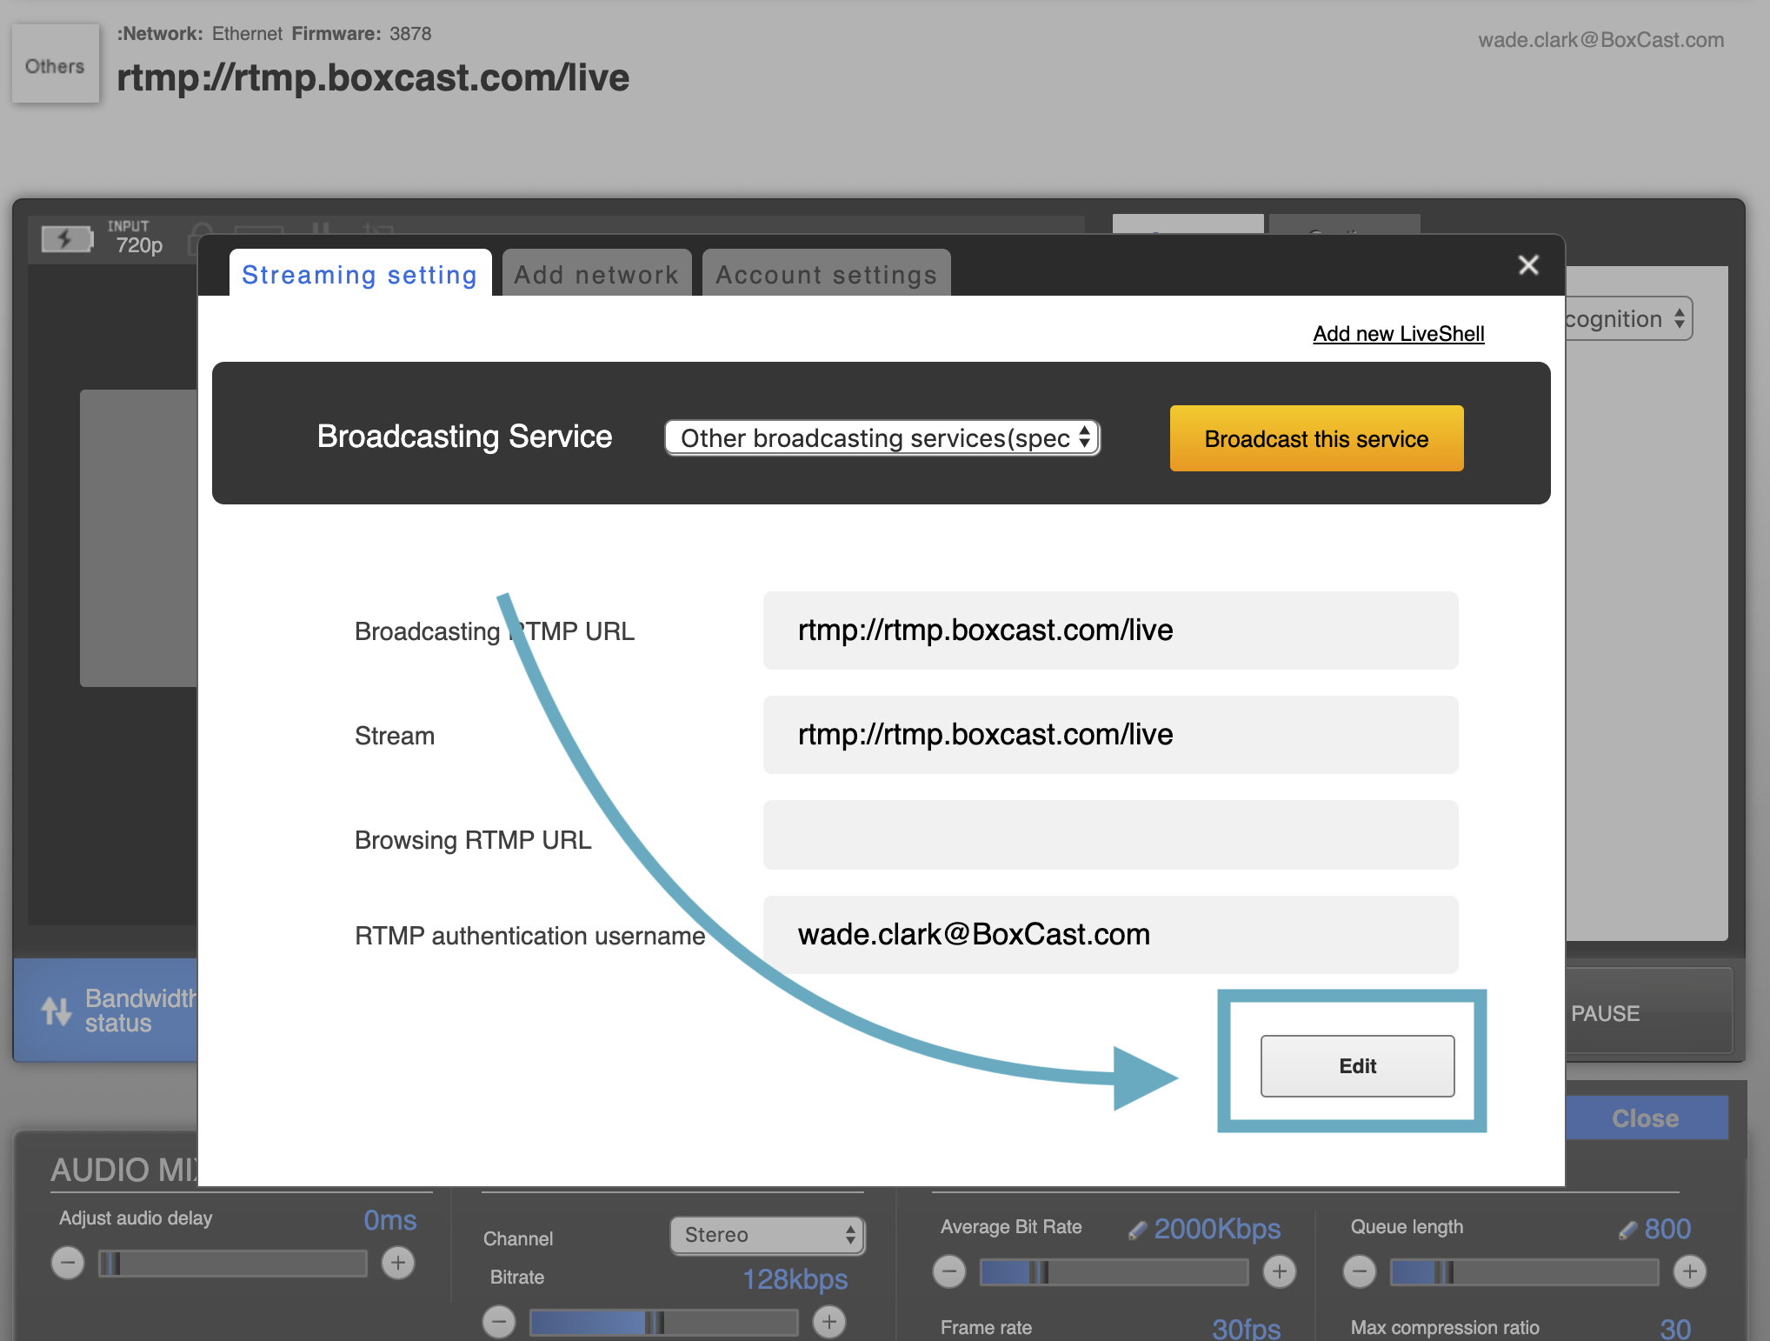Click the Edit button

click(1357, 1066)
